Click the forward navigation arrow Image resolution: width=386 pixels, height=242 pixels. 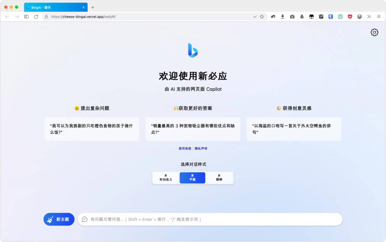pos(17,17)
